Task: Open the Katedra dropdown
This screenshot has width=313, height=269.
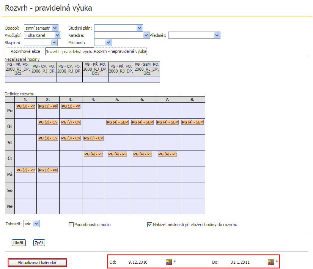Action: click(122, 35)
